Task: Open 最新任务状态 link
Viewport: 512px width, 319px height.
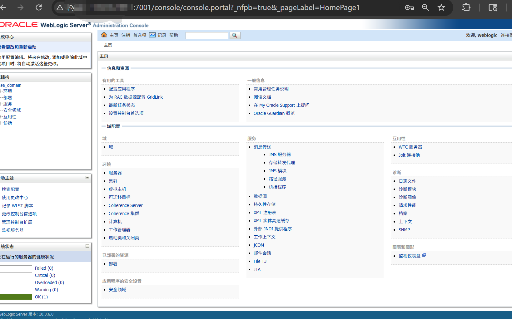Action: point(122,105)
